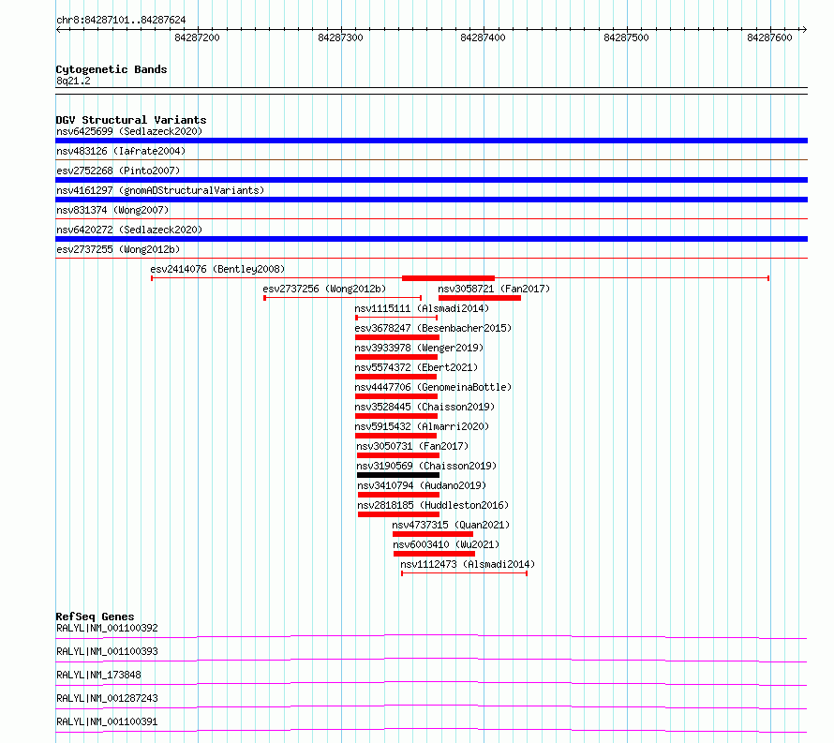Click nsv5915432 (Almarri2020) label

pos(422,426)
